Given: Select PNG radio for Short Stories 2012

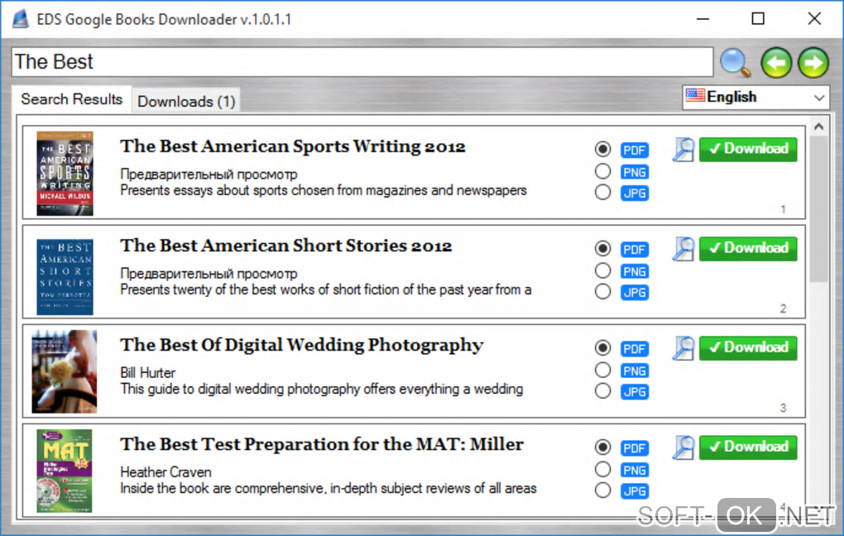Looking at the screenshot, I should tap(603, 270).
